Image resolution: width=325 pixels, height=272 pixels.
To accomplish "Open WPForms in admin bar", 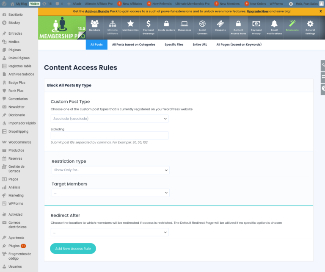I will click(276, 4).
